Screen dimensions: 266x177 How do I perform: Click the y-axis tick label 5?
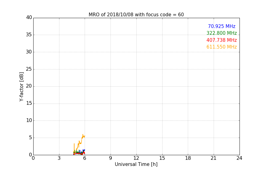tap(30, 138)
